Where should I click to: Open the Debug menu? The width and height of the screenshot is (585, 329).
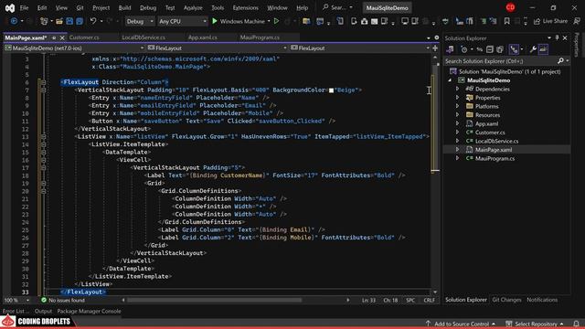(x=148, y=8)
